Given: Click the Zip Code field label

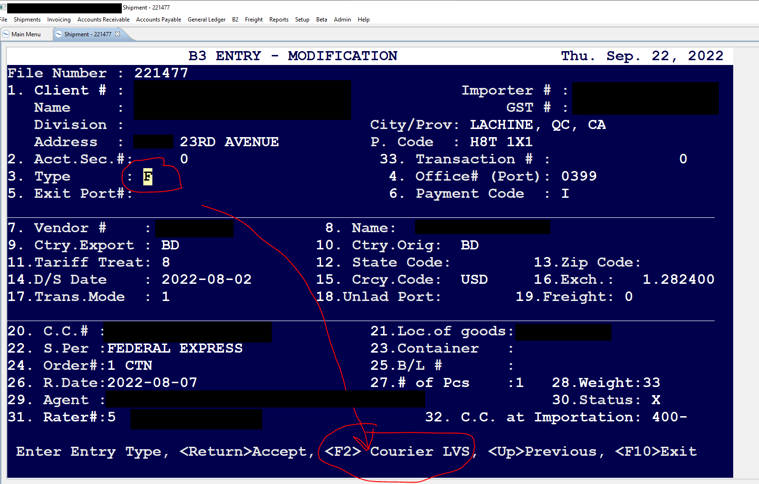Looking at the screenshot, I should [597, 262].
